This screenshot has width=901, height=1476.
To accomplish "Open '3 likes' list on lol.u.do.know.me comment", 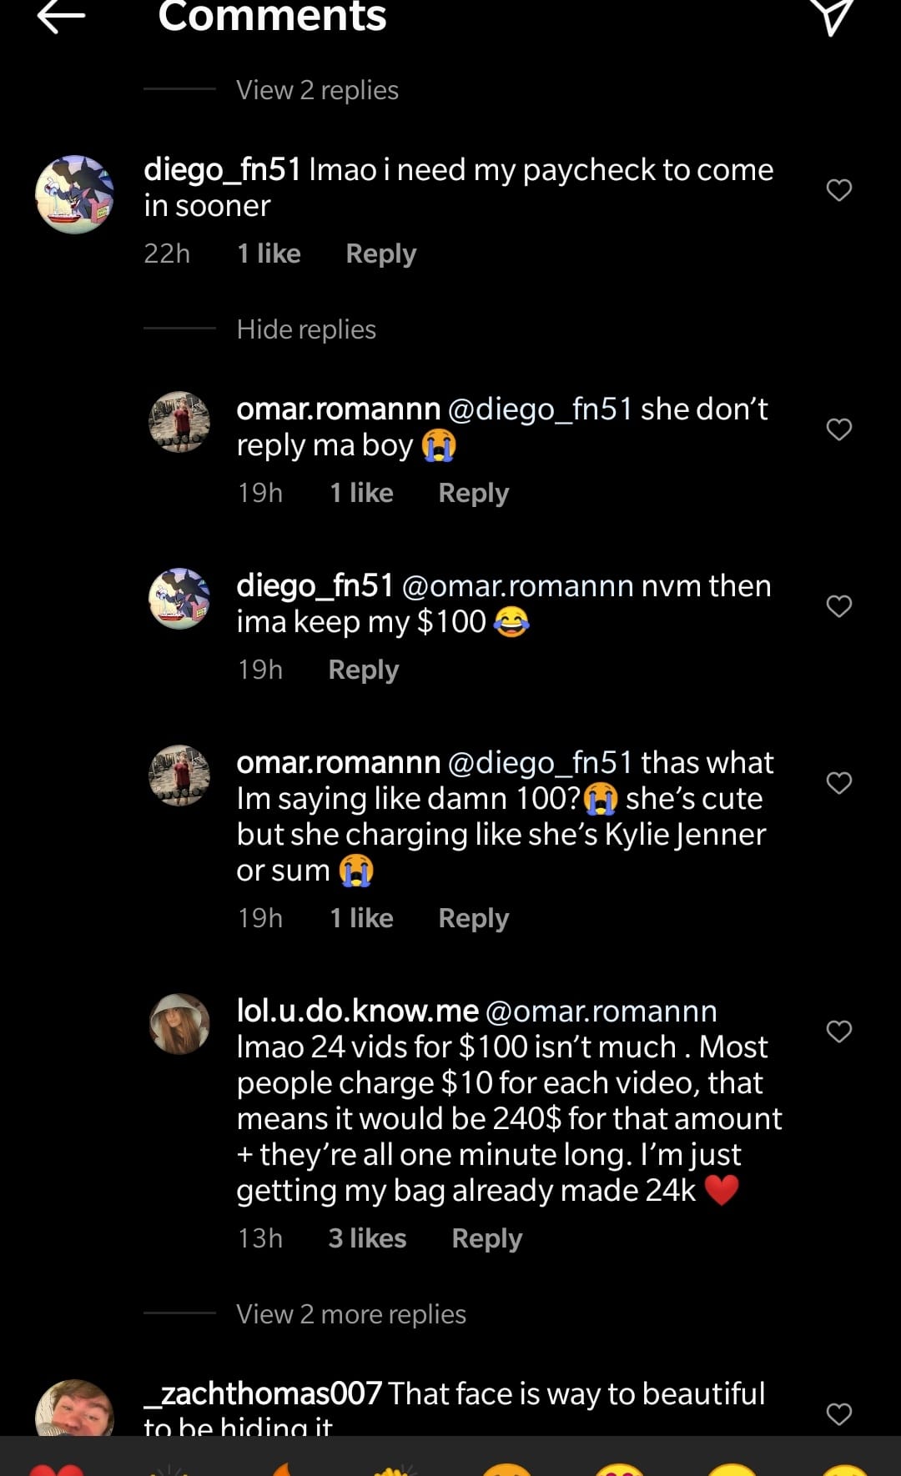I will point(367,1238).
